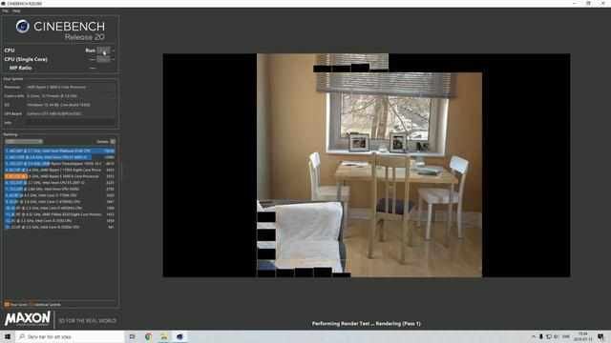The width and height of the screenshot is (611, 343).
Task: Open the File menu
Action: click(5, 10)
